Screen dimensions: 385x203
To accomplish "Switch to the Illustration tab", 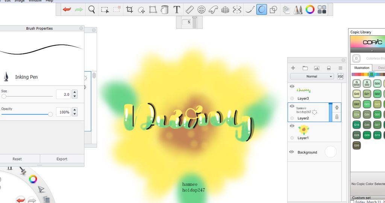I will point(362,68).
